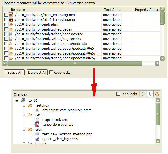Image resolution: width=168 pixels, height=154 pixels.
Task: Click the compressed folders view icon
Action: point(157,94)
